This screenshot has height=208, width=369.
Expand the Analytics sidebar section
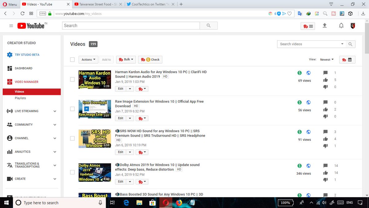coord(55,152)
